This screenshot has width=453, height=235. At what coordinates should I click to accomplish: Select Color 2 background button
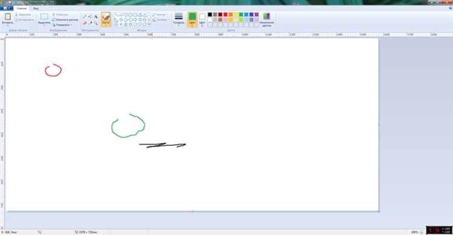pyautogui.click(x=202, y=20)
